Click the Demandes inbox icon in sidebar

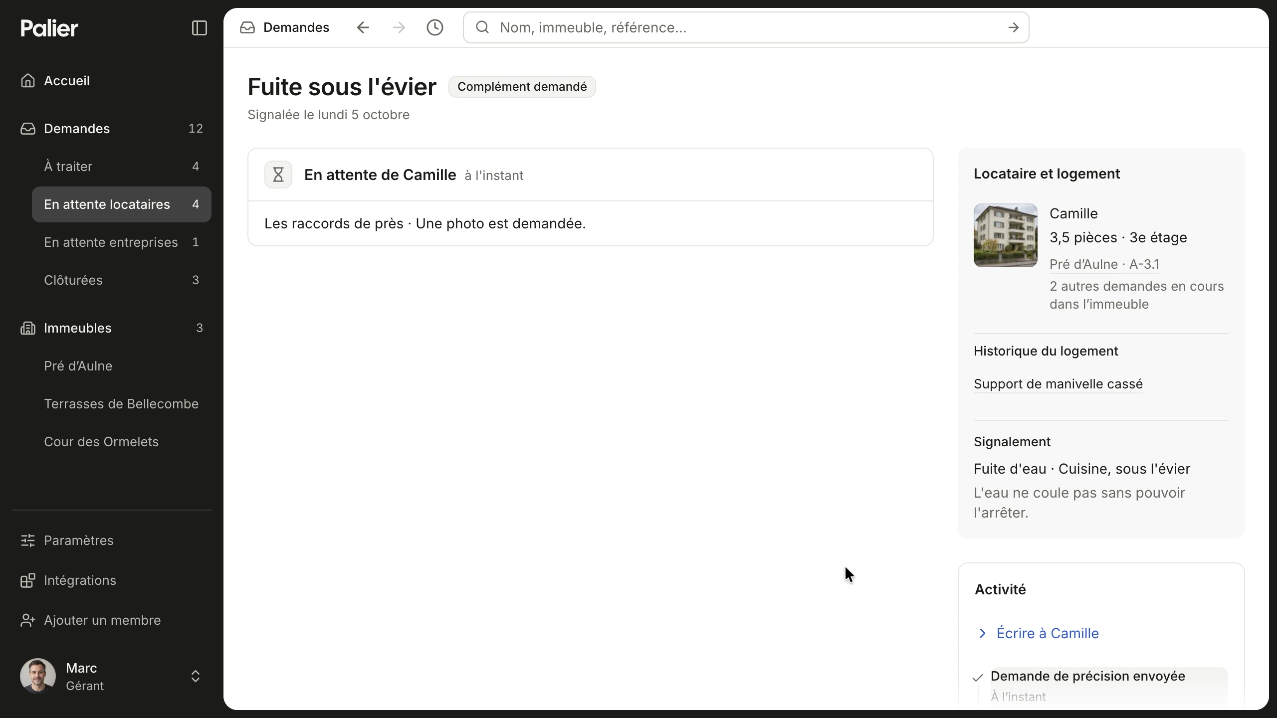click(x=28, y=129)
